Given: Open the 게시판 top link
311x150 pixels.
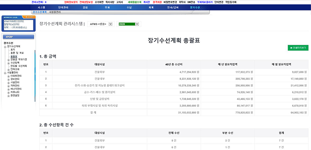Looking at the screenshot, I should coord(147,2).
